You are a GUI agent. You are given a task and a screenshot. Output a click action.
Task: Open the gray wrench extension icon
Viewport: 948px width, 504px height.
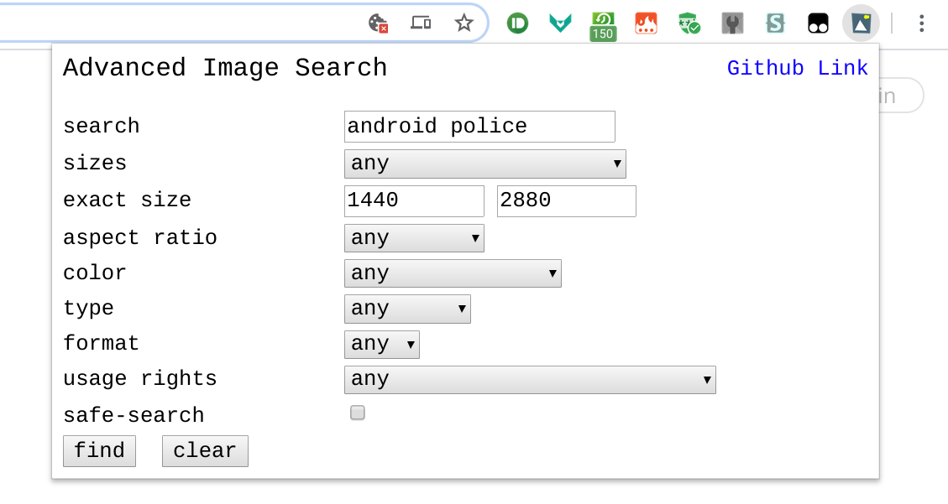(732, 23)
